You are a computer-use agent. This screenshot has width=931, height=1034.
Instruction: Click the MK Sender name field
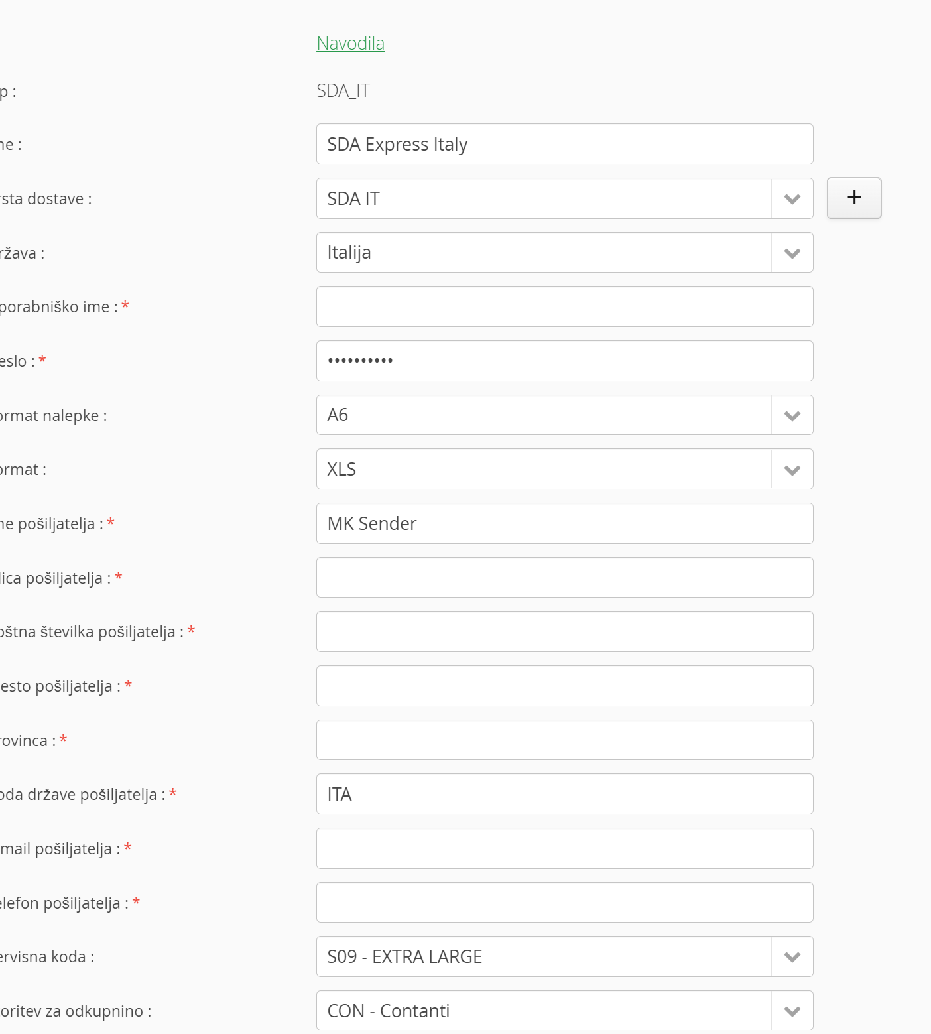(x=565, y=523)
